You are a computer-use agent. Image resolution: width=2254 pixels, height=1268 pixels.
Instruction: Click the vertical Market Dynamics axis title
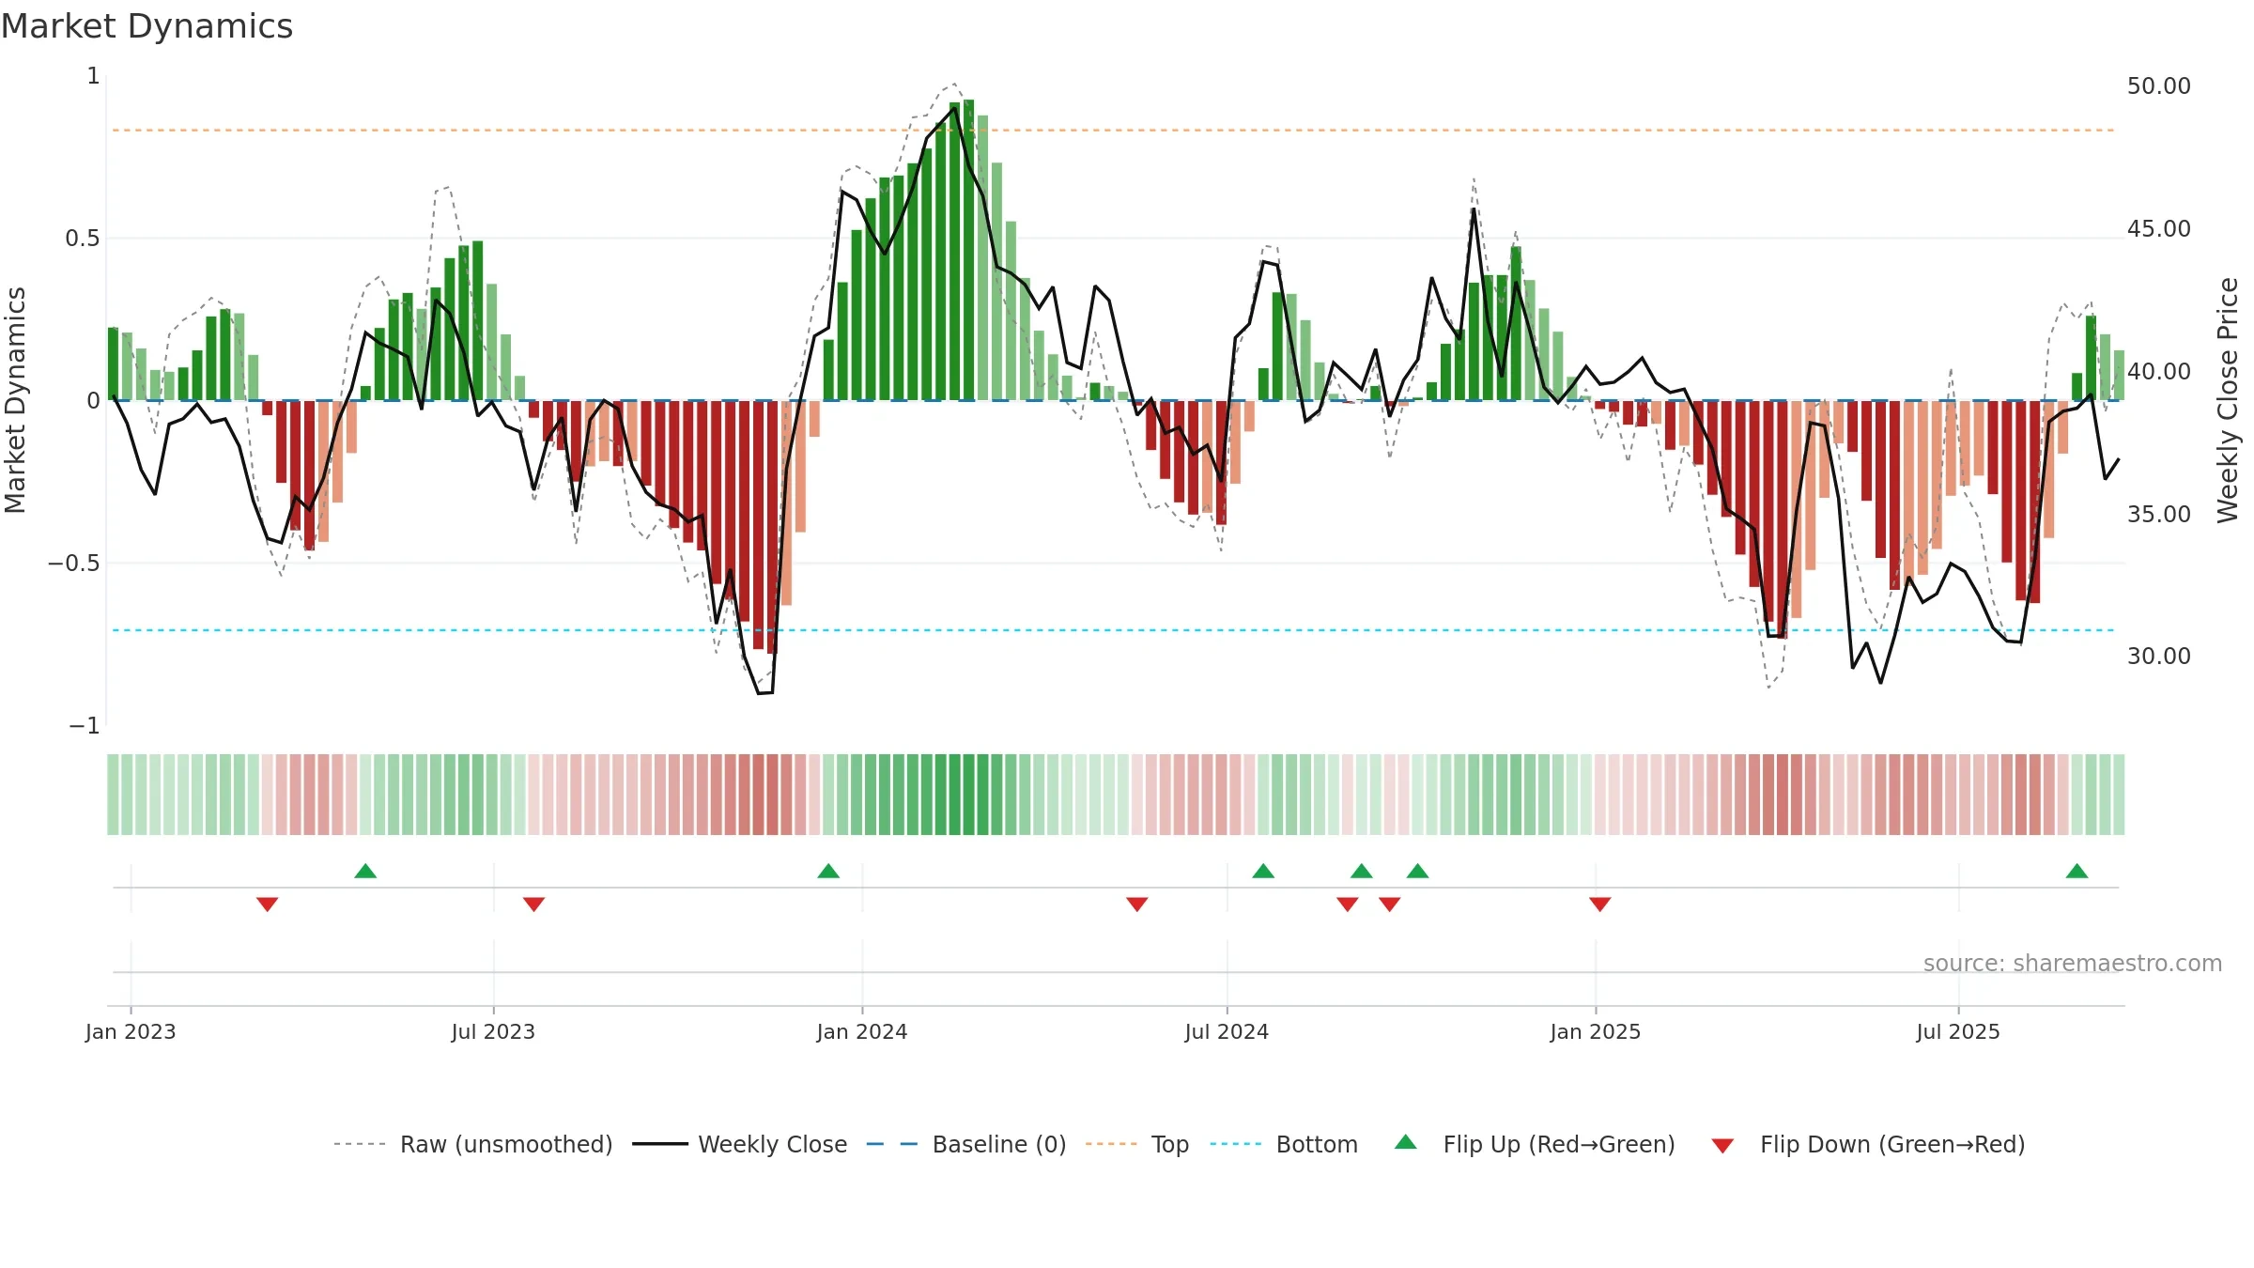click(x=15, y=400)
